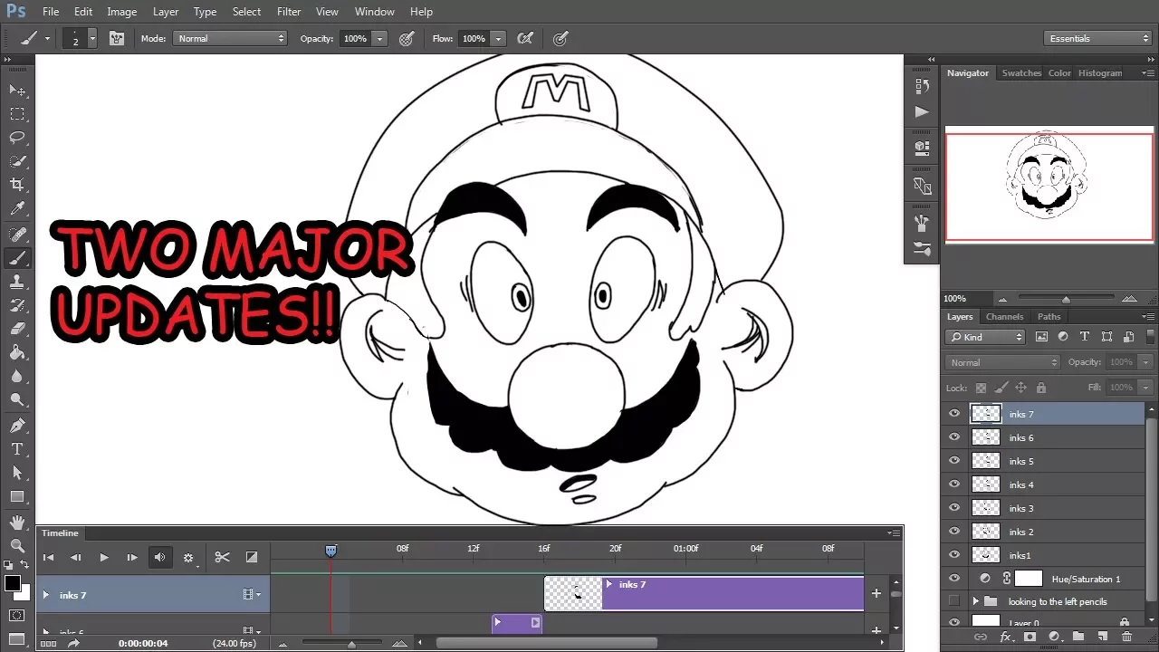The image size is (1159, 652).
Task: Play the timeline animation
Action: [103, 557]
